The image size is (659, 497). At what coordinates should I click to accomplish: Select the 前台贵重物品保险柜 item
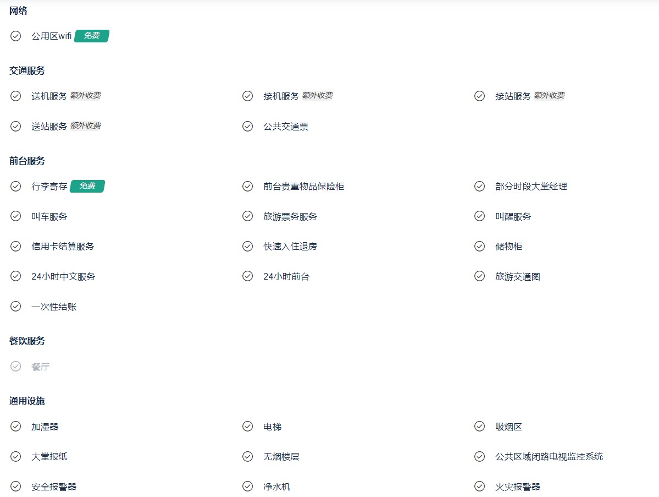pos(303,187)
